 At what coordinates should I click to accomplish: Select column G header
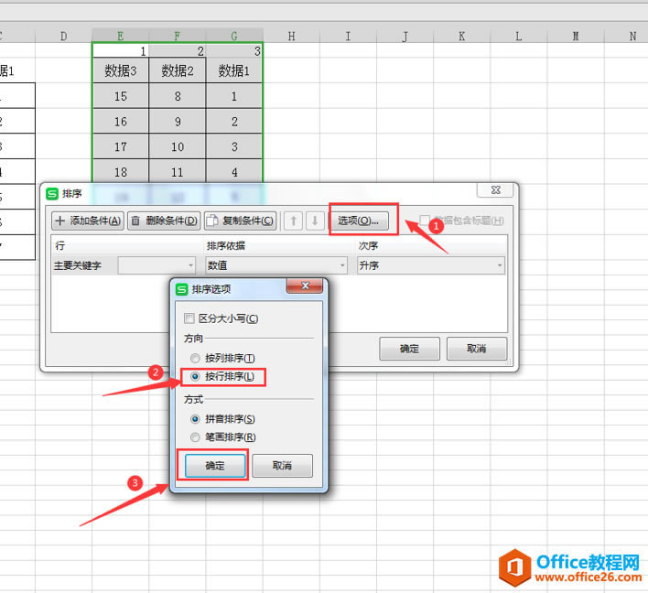pyautogui.click(x=234, y=36)
